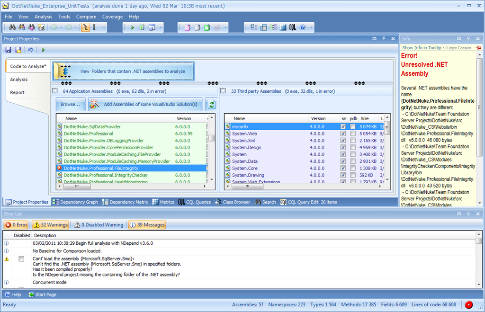Toggle pdb checkbox for System.Xml

(x=352, y=141)
